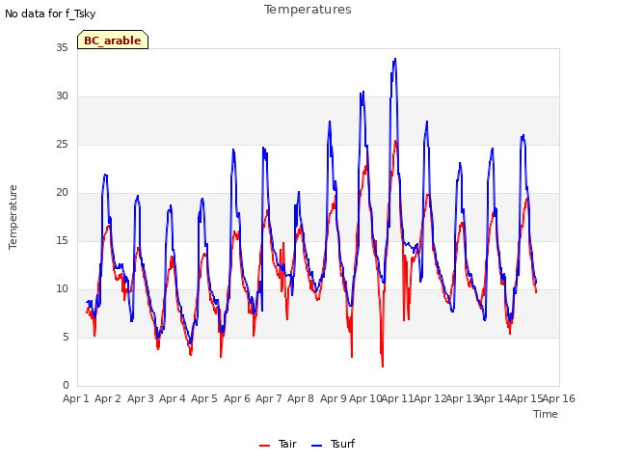Viewport: 617px width, 463px height.
Task: Click the blue Tsurf legend color marker
Action: (316, 446)
